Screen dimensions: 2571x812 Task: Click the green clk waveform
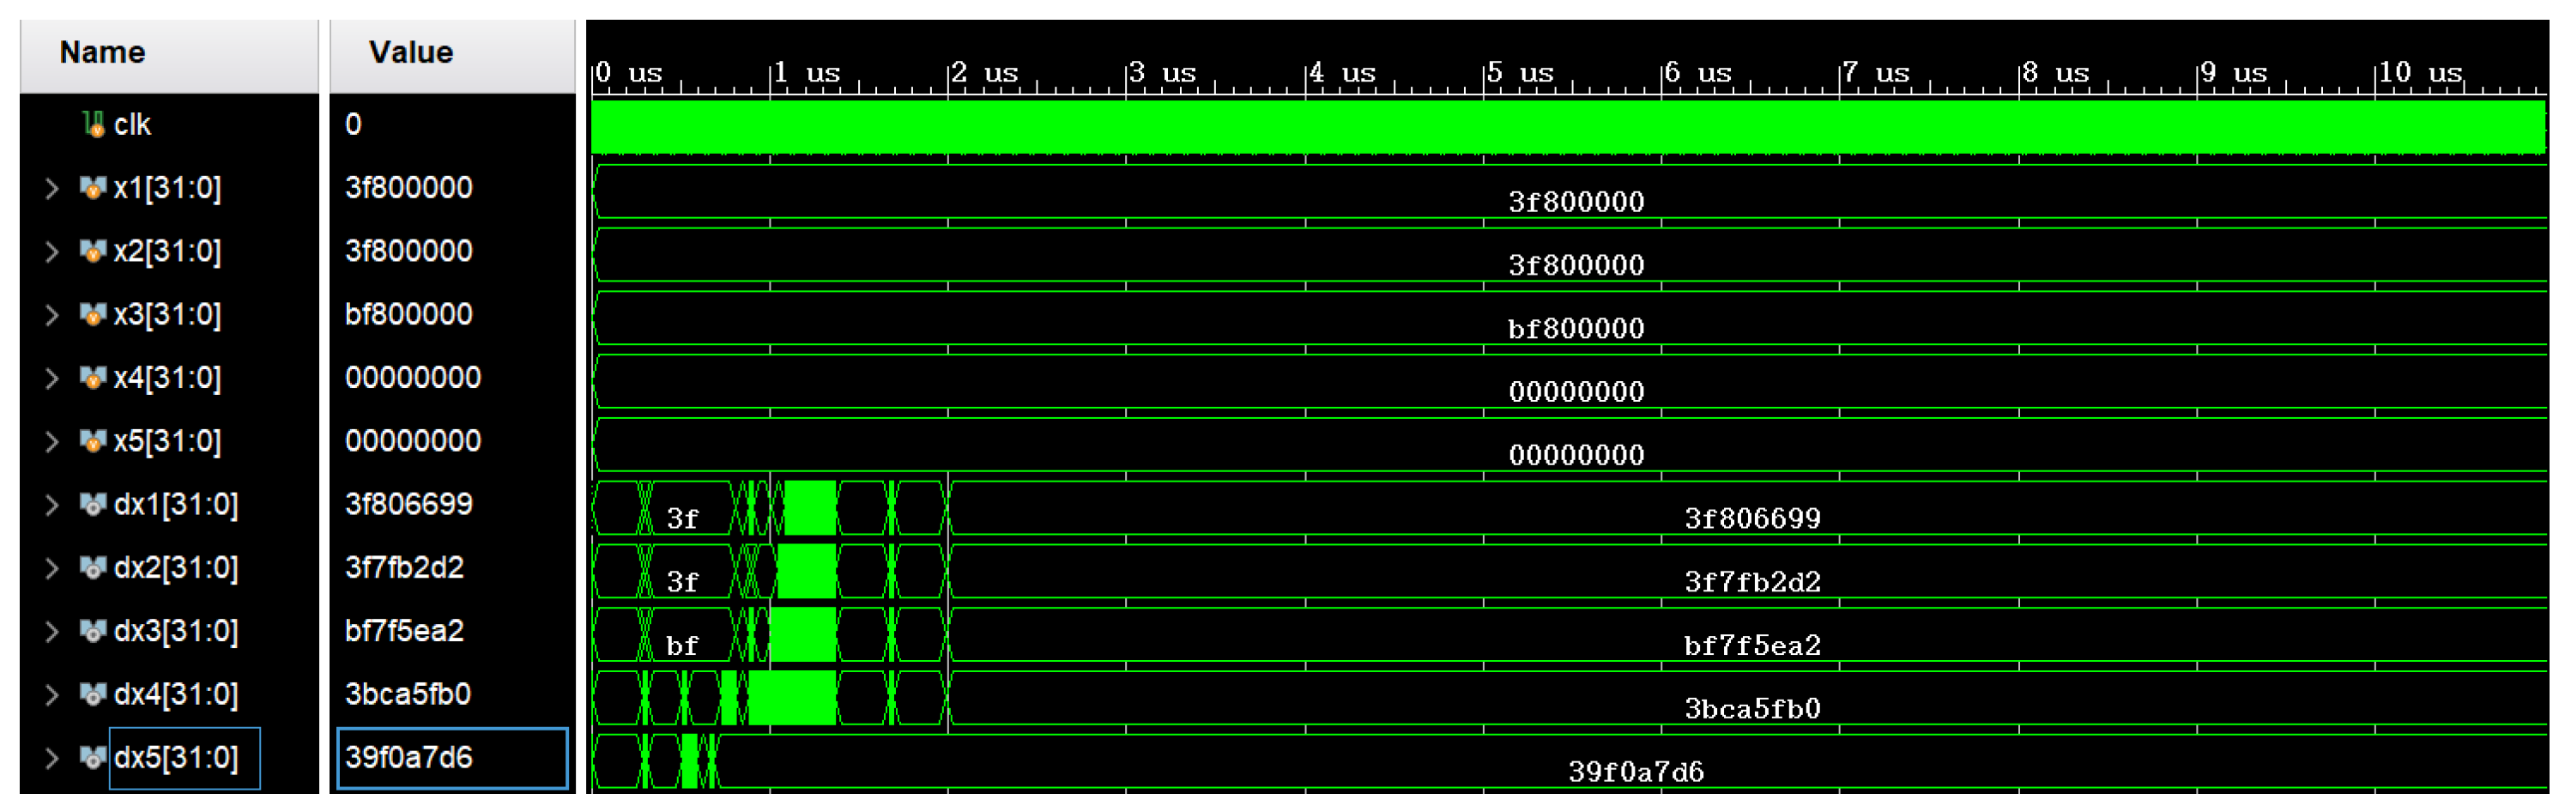[1568, 127]
